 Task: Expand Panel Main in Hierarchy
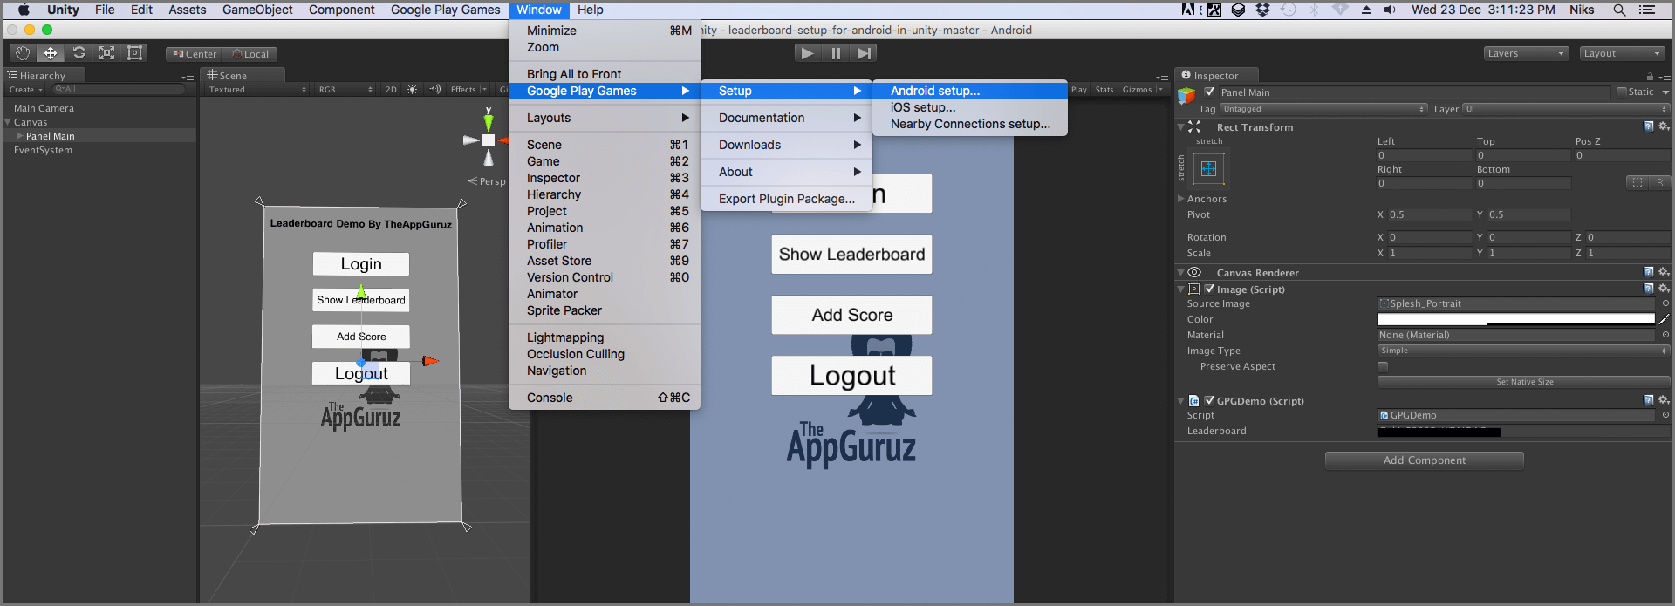[19, 136]
